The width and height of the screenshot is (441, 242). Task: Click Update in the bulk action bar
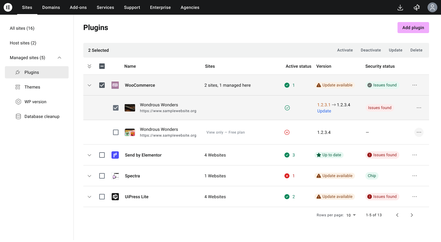(x=396, y=50)
